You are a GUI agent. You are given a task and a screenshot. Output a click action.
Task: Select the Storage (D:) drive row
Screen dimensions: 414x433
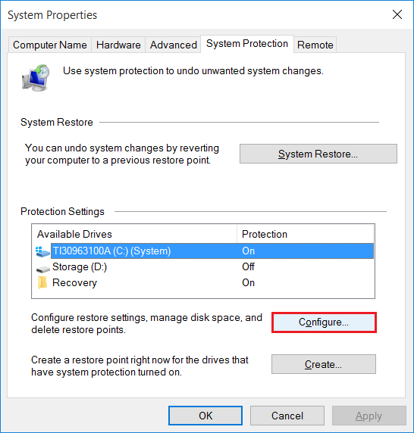pyautogui.click(x=205, y=267)
